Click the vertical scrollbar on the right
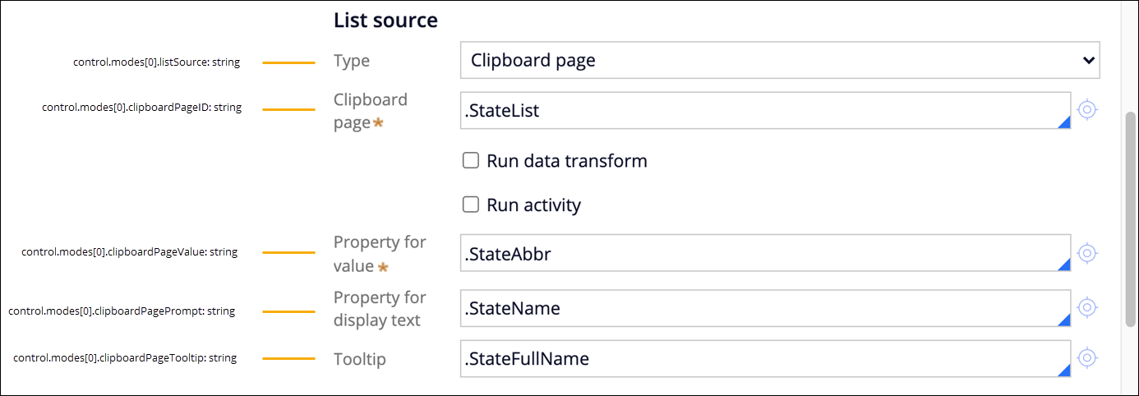Image resolution: width=1139 pixels, height=396 pixels. (1131, 218)
